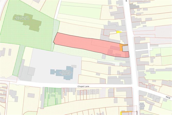Select the small yellow triangular parcel
Screen dimensions: 172x115
[x=118, y=32]
